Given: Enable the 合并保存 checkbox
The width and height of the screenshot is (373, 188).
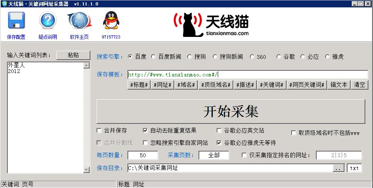Looking at the screenshot, I should [99, 130].
